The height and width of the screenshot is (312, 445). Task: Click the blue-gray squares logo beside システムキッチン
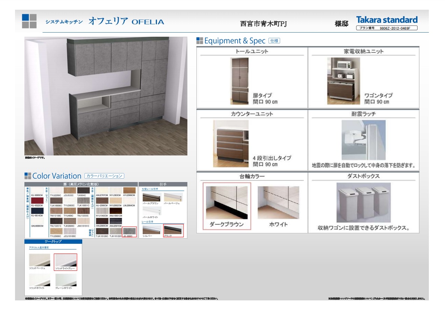(29, 21)
